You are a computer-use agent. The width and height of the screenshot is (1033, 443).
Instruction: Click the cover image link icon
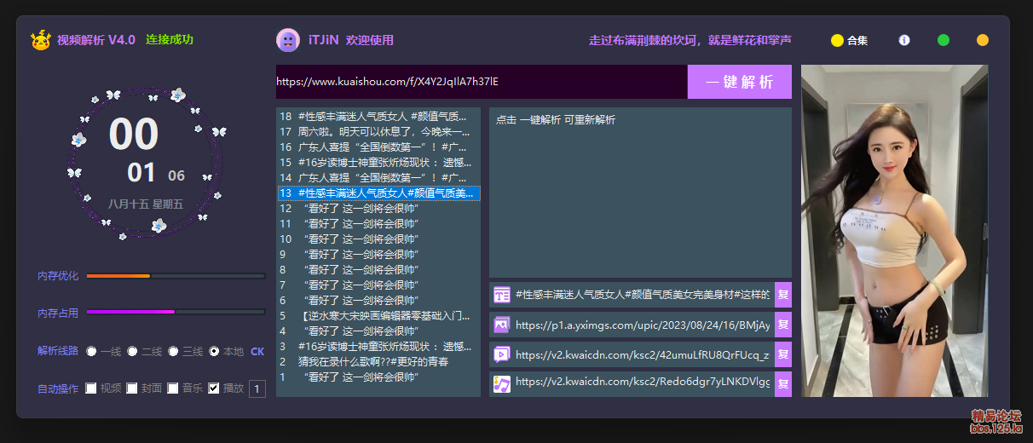(x=502, y=325)
